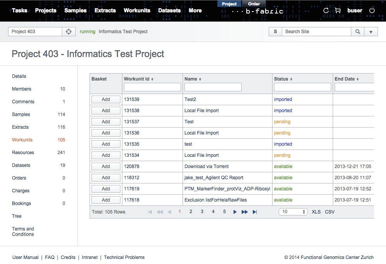Export table as CSV
Screen dimensions: 386x264
pyautogui.click(x=330, y=212)
